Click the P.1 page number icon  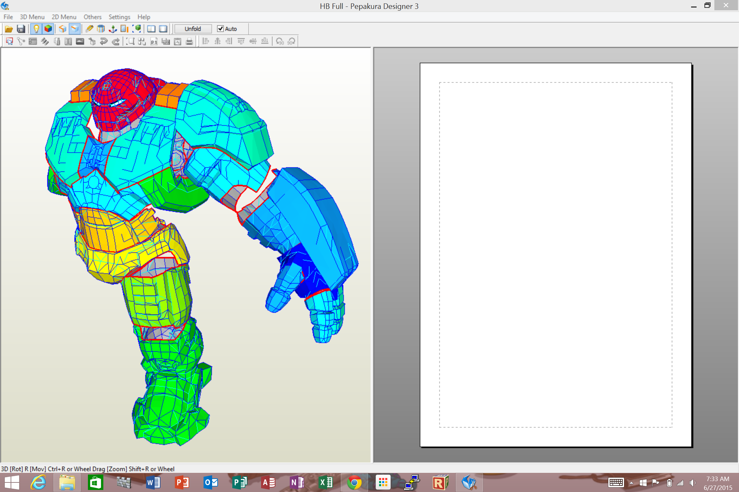tap(154, 41)
